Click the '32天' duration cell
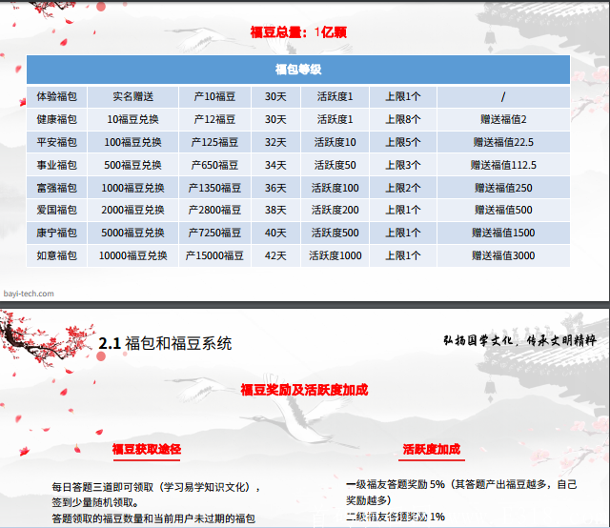Viewport: 610px width, 528px height. (x=275, y=142)
